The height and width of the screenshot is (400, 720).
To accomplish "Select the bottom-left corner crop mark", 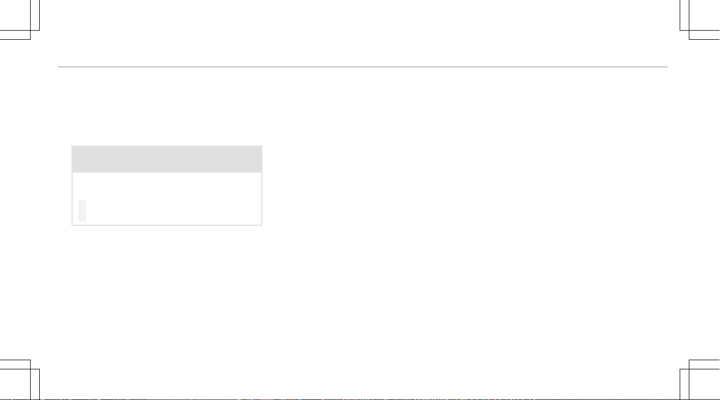I will click(20, 380).
